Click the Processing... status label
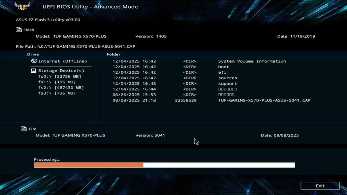 47,160
